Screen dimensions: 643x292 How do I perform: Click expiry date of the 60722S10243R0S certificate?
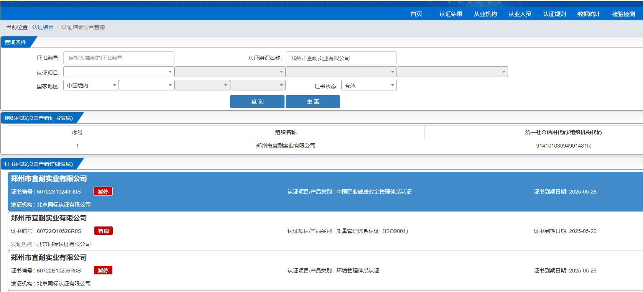565,192
